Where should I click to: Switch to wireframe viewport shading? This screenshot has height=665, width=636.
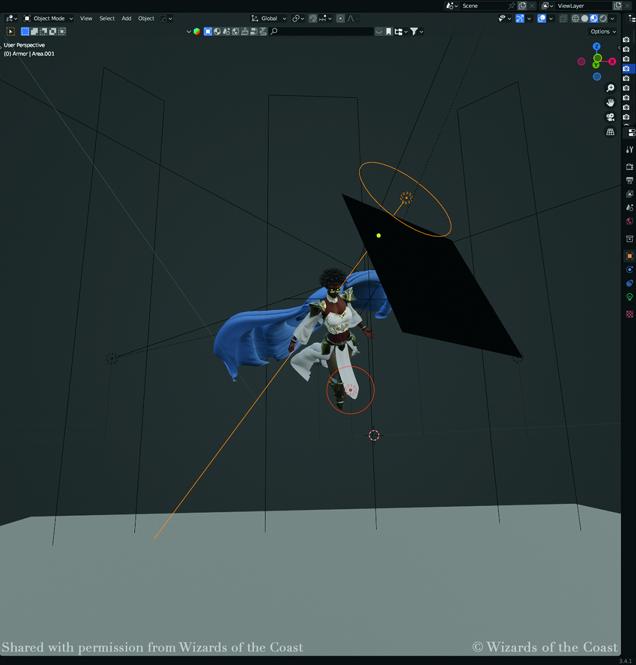(x=576, y=18)
